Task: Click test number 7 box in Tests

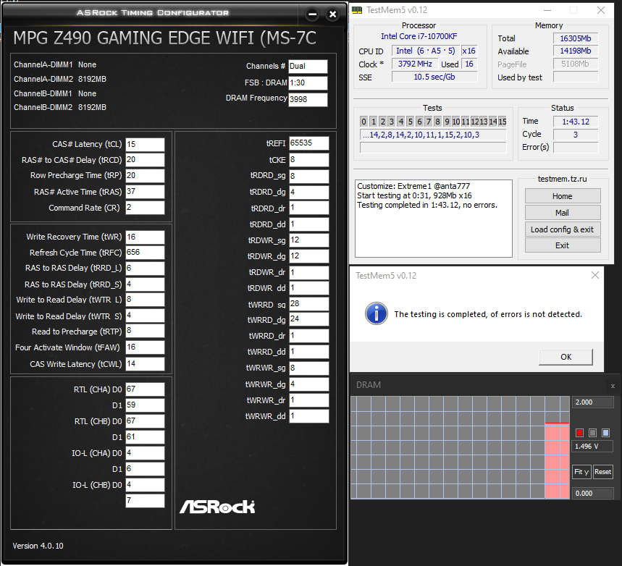Action: pos(429,122)
